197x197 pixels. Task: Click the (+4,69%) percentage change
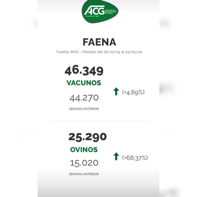pyautogui.click(x=133, y=92)
